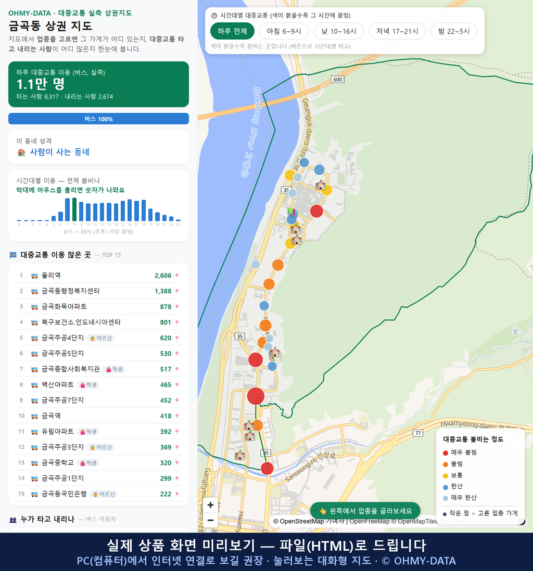Click pin icon on 금곡주공4단지 row
Viewport: 533px width, 571px height.
(x=177, y=338)
